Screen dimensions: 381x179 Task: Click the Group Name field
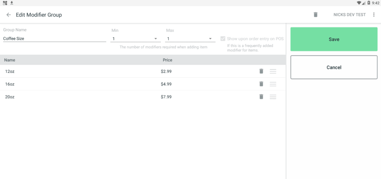[x=54, y=39]
